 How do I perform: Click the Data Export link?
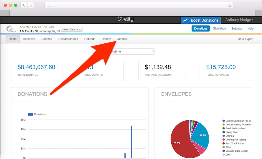[x=245, y=39]
